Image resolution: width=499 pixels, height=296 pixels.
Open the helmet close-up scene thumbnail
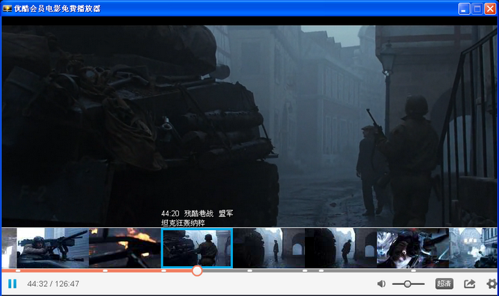tap(413, 248)
